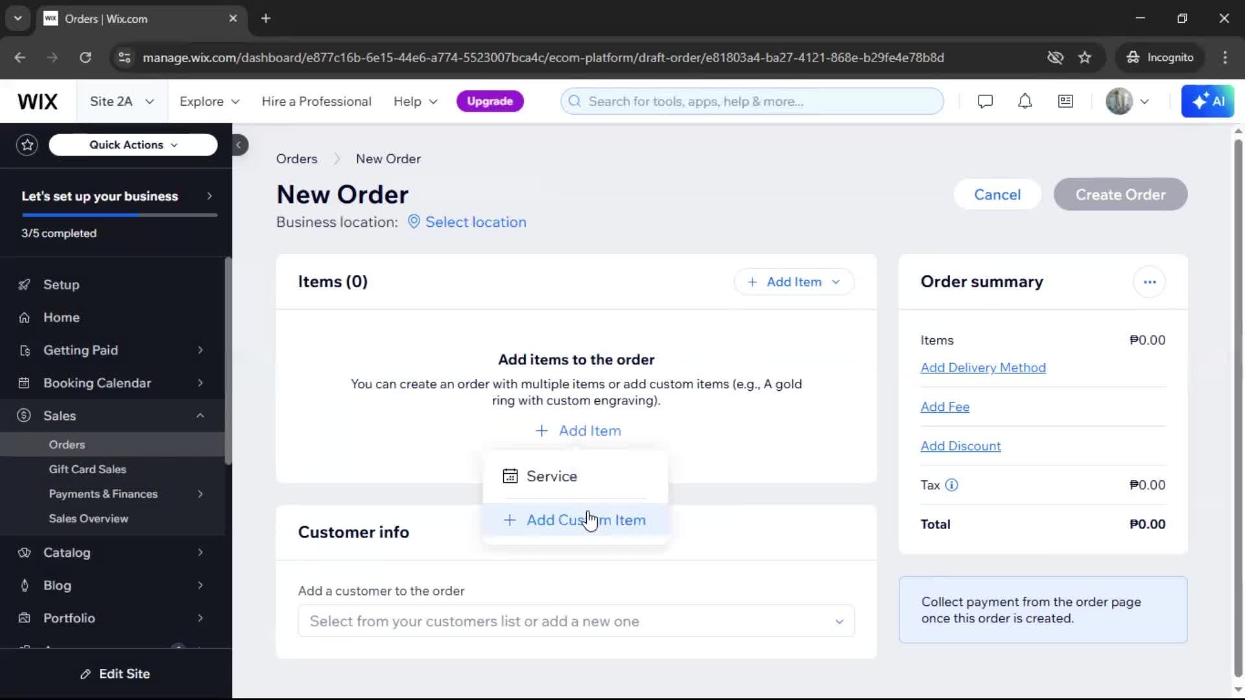Click the Upgrade button
1245x700 pixels.
[490, 101]
